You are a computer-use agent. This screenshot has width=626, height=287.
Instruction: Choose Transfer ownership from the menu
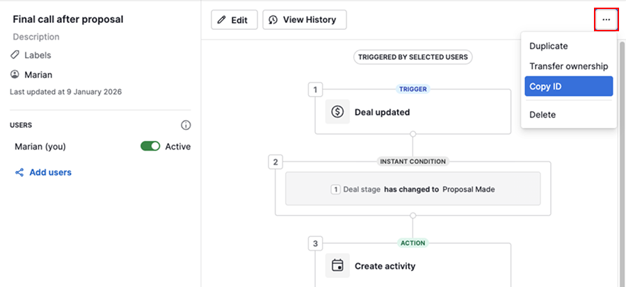(568, 66)
